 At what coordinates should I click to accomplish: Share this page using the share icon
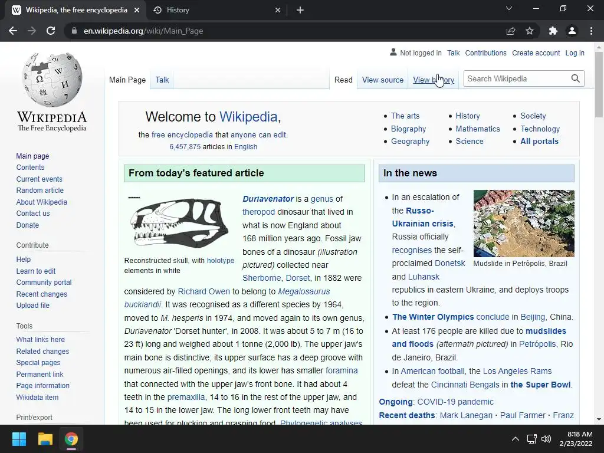[x=511, y=31]
